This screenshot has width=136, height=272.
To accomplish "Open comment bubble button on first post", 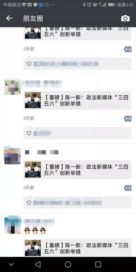I will point(128,49).
